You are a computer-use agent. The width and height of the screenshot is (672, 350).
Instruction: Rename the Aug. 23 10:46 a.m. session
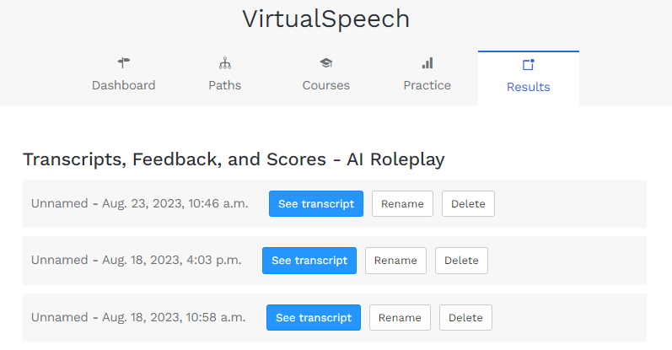402,203
